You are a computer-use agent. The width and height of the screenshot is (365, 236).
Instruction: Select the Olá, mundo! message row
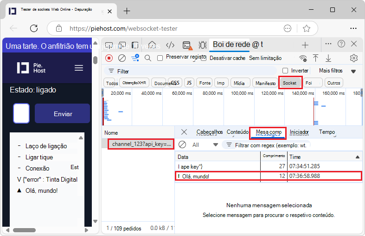click(x=269, y=176)
